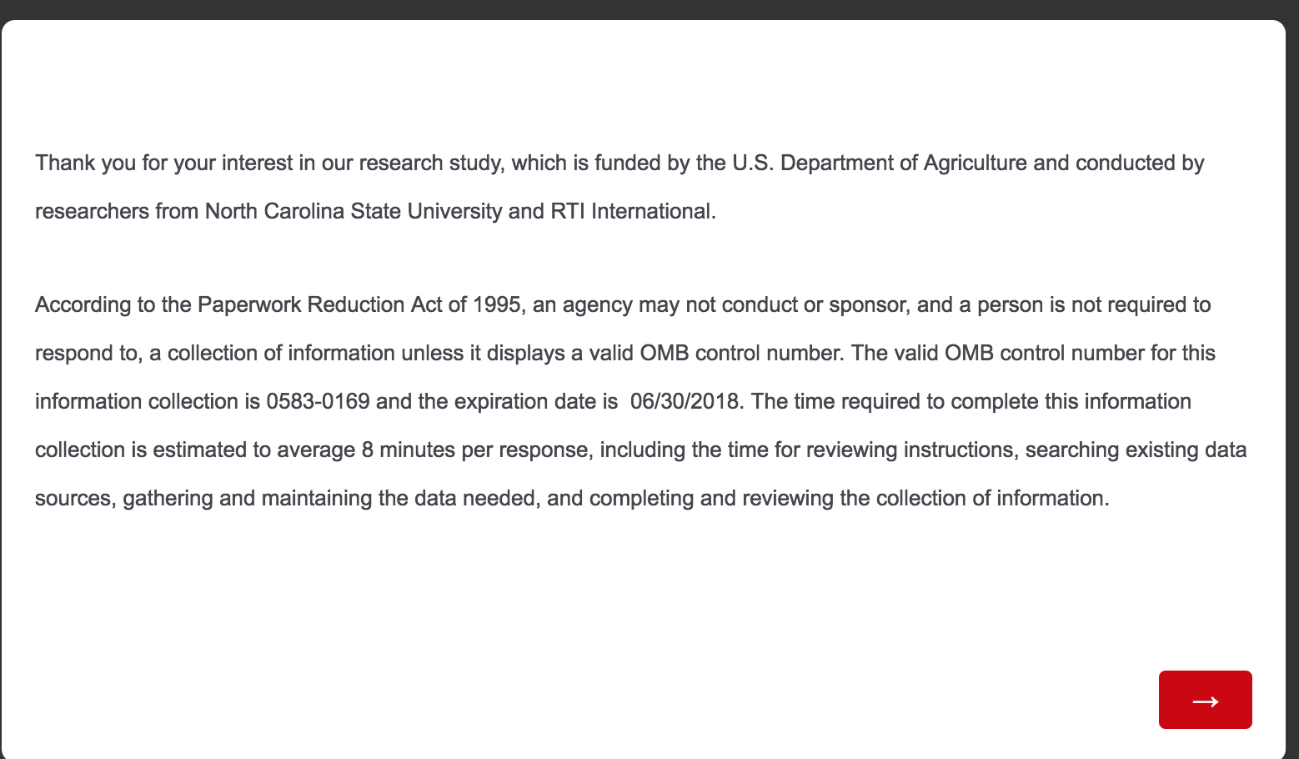Click the year "1995" in the paragraph

tap(496, 304)
